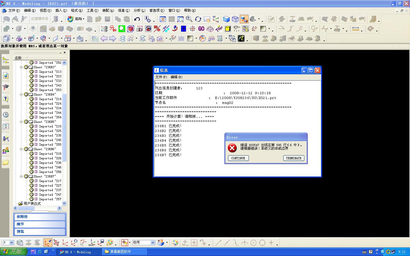This screenshot has height=256, width=410.
Task: Click the right arrow of the tree's horizontal scrollbar
Action: [x=59, y=208]
